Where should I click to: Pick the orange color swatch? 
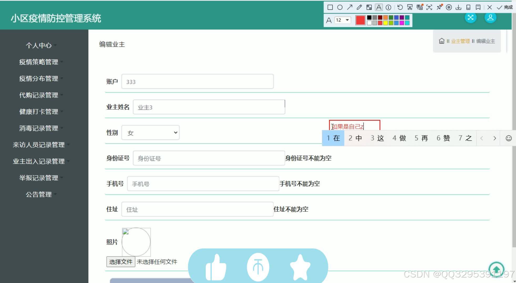pos(385,18)
